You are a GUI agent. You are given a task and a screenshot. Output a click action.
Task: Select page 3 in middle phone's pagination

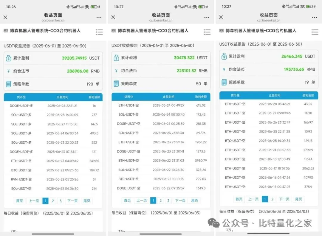pyautogui.click(x=168, y=200)
